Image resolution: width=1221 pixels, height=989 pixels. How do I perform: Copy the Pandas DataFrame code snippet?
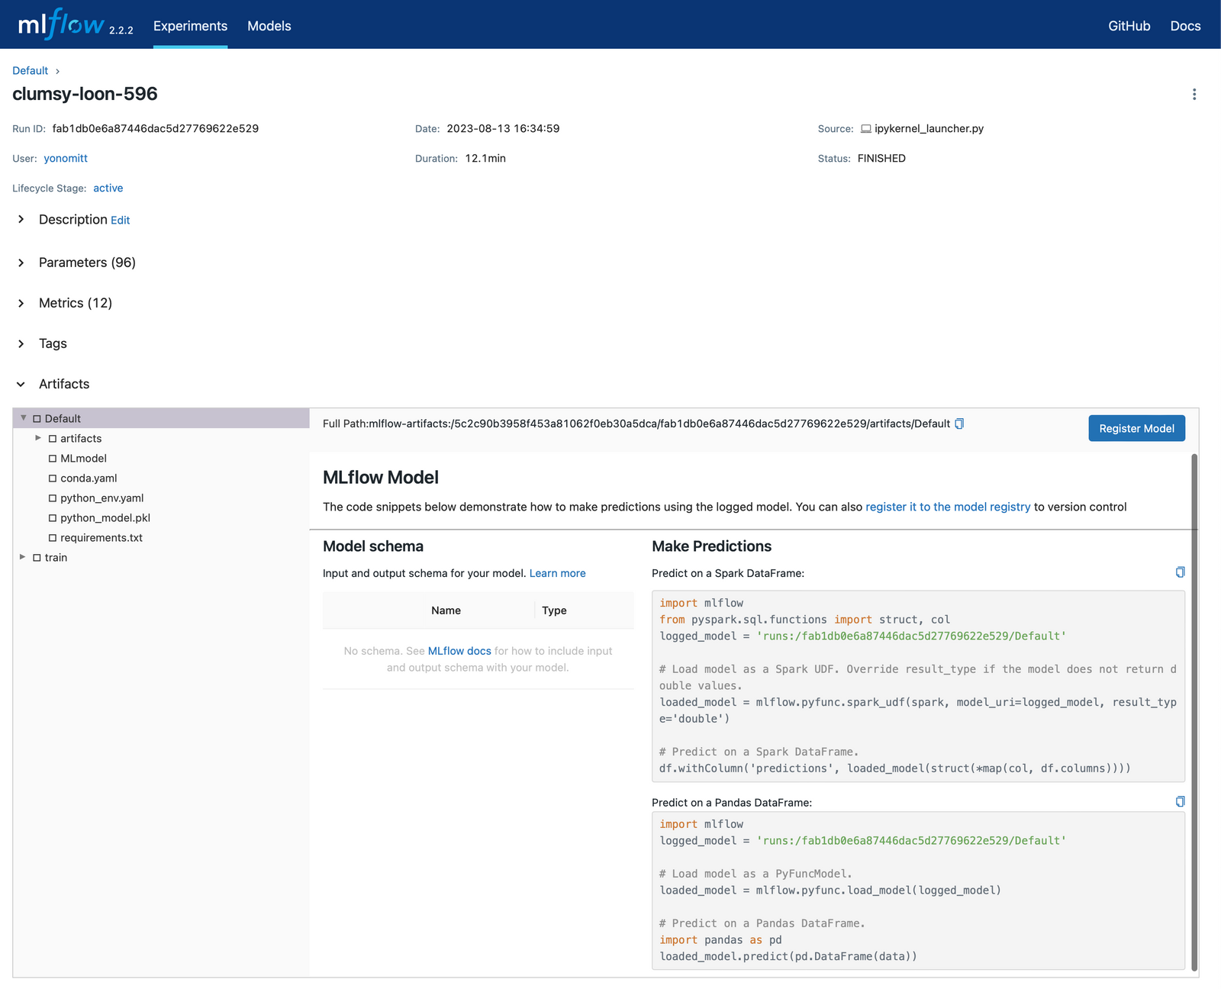1180,801
